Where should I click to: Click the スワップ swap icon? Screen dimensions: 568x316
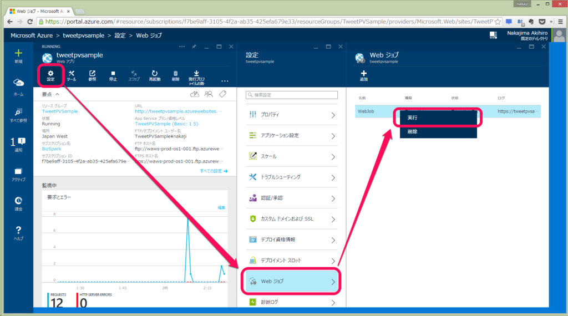(134, 75)
